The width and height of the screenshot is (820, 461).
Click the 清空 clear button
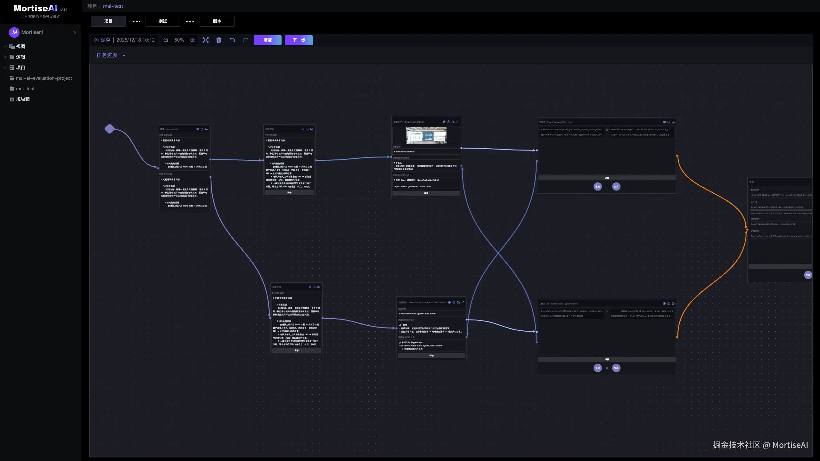click(267, 40)
